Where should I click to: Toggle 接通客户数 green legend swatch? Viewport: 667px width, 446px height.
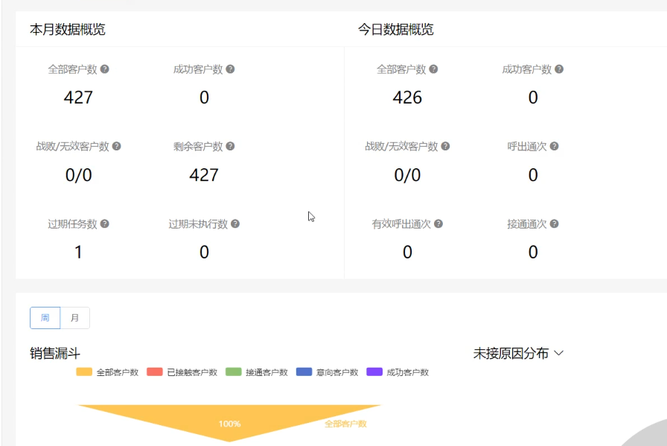[x=234, y=372]
